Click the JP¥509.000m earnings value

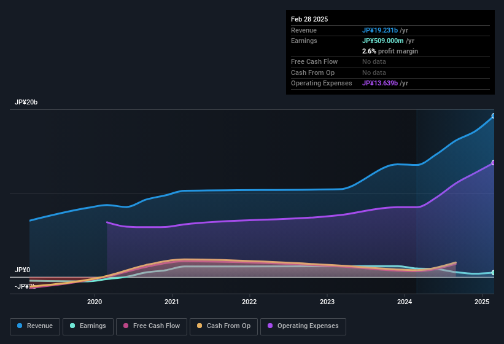383,41
